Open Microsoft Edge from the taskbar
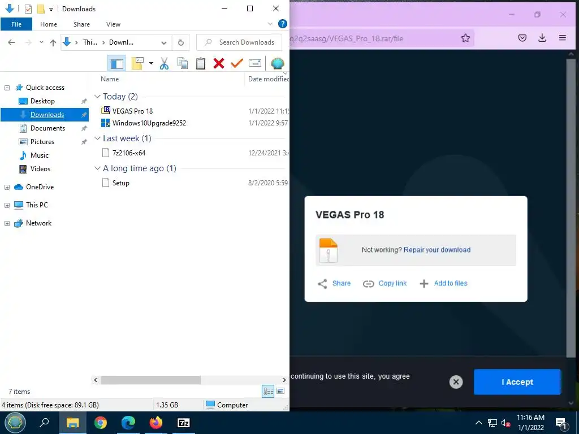 coord(128,423)
